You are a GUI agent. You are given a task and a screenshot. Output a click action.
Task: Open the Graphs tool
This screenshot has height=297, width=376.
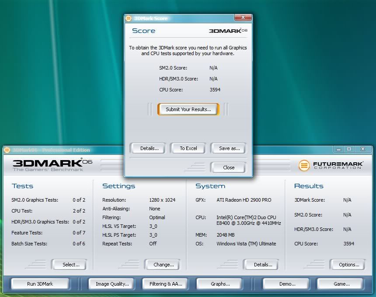click(220, 284)
